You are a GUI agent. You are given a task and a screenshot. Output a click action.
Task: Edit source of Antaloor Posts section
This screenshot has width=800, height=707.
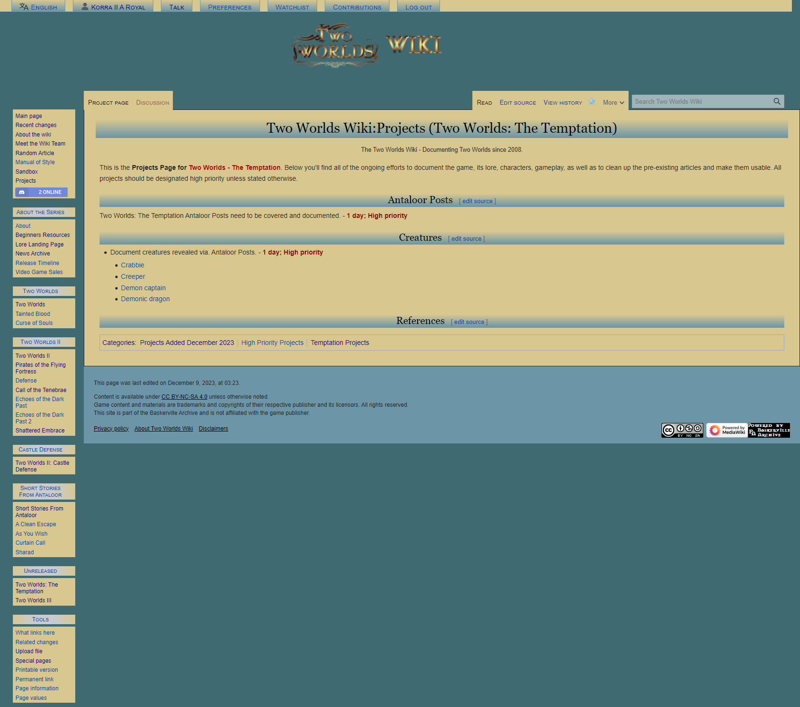point(478,201)
